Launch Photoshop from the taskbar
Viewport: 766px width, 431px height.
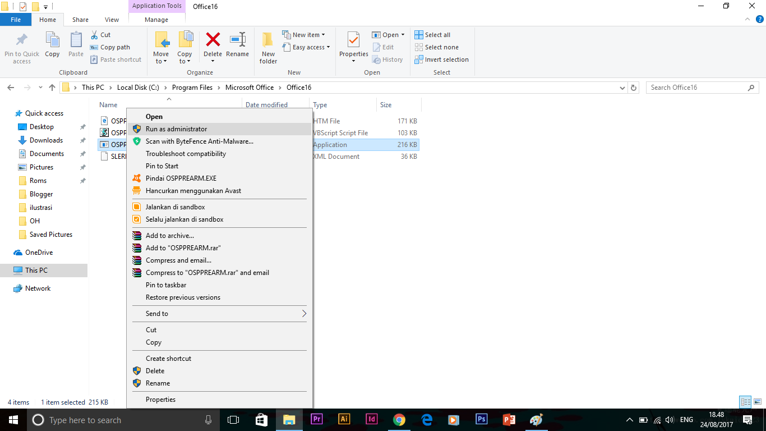[x=481, y=419]
